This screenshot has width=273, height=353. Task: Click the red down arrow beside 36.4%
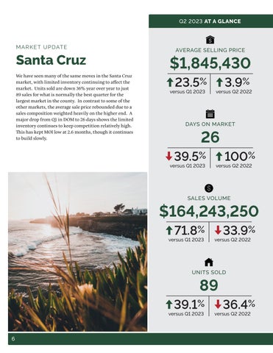218,304
